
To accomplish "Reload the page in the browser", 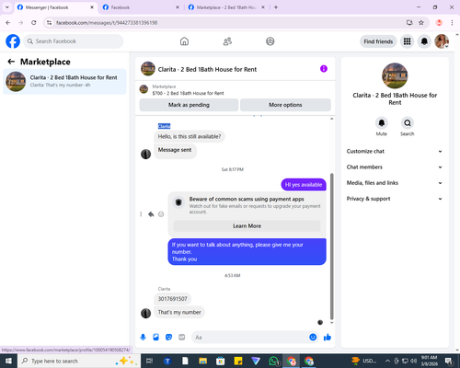I will click(34, 23).
